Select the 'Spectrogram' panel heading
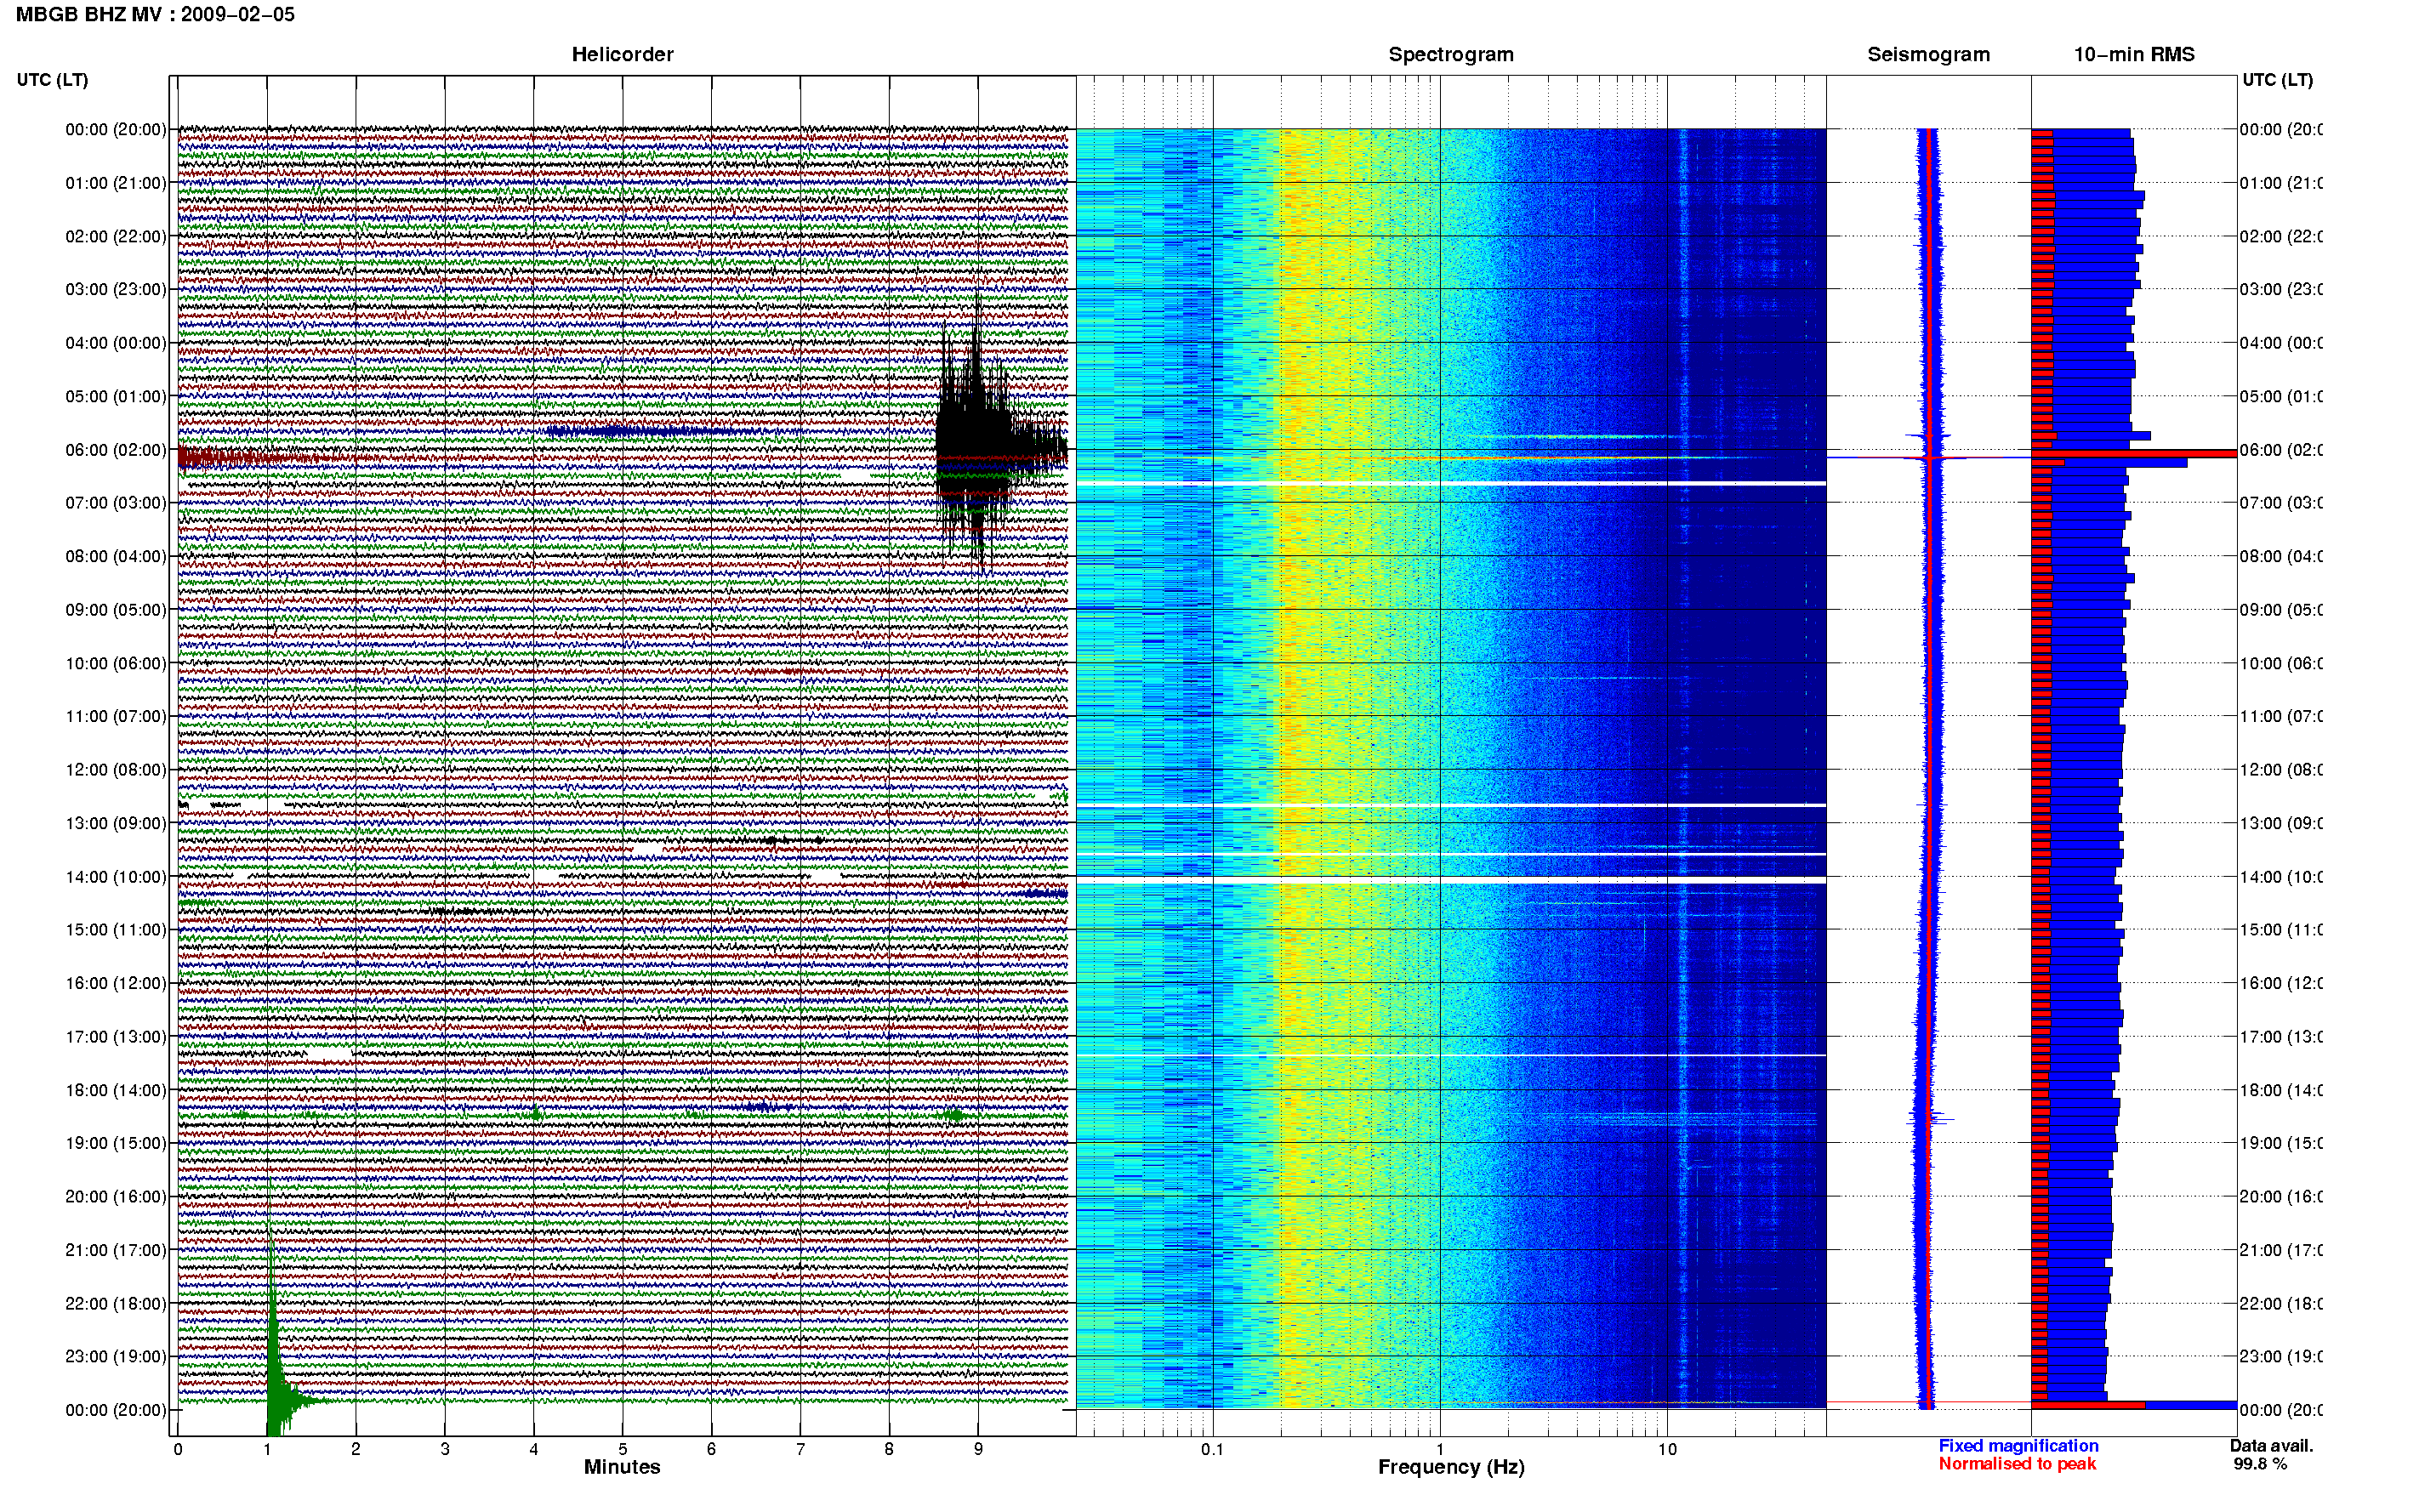2419x1512 pixels. (x=1451, y=54)
